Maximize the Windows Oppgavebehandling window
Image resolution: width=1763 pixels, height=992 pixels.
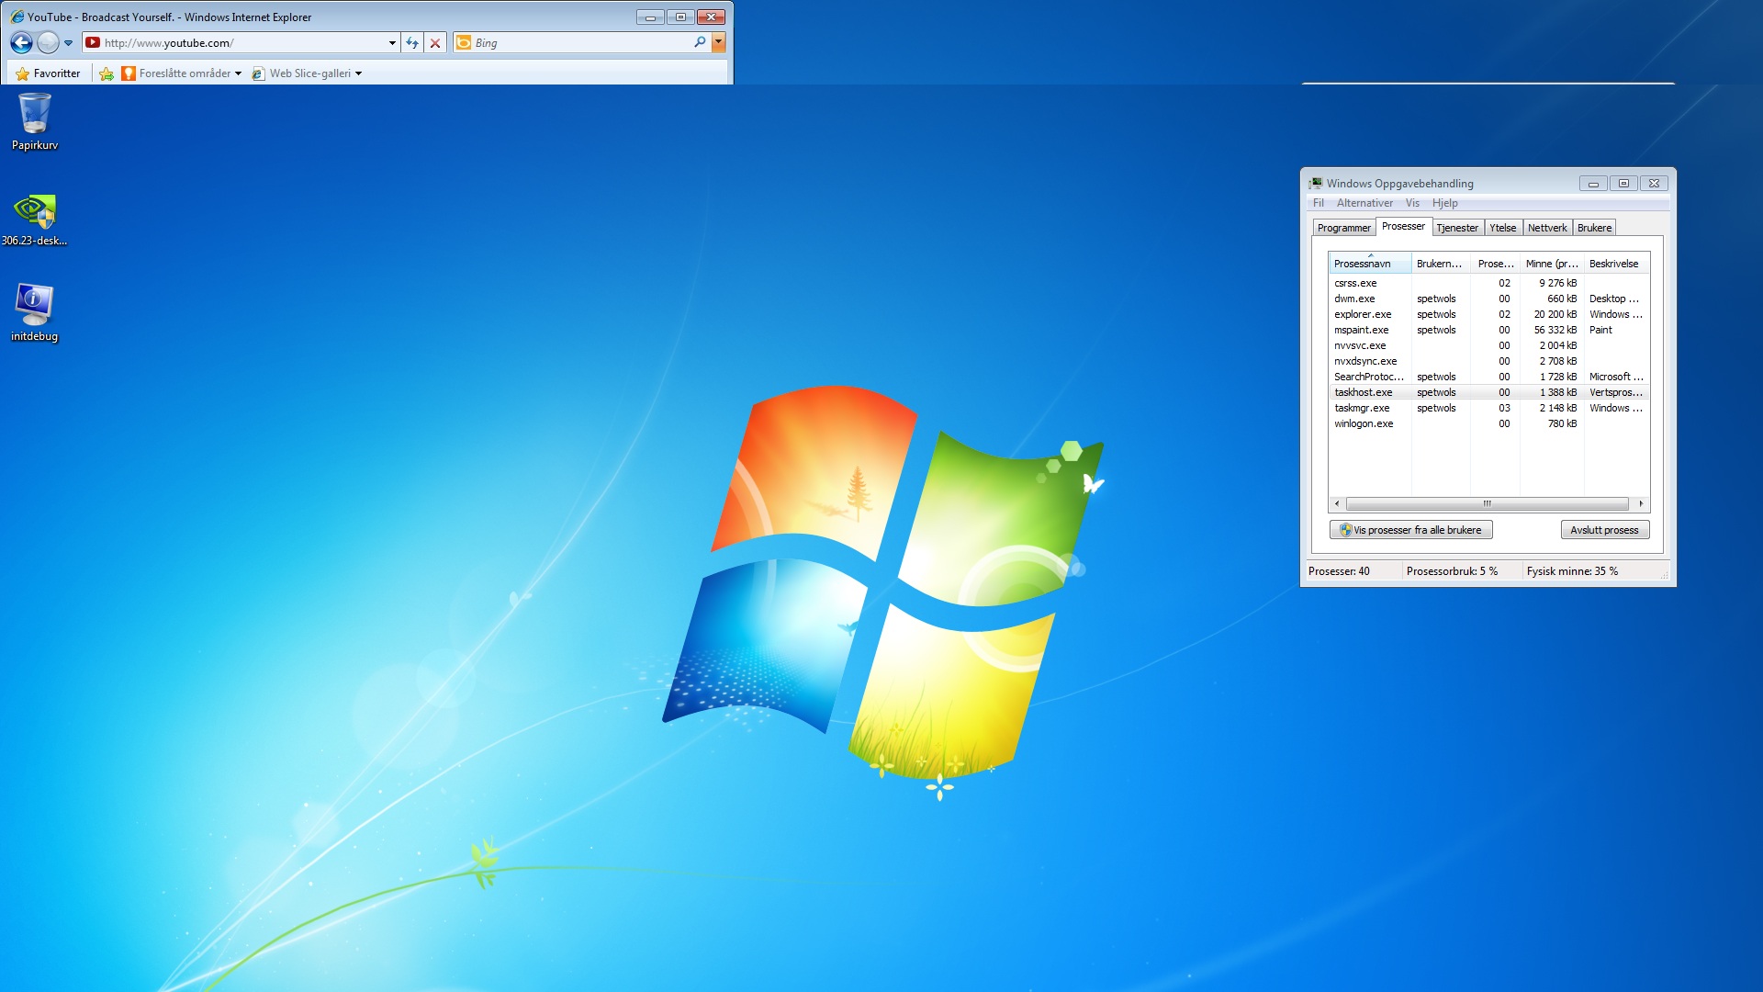point(1623,184)
